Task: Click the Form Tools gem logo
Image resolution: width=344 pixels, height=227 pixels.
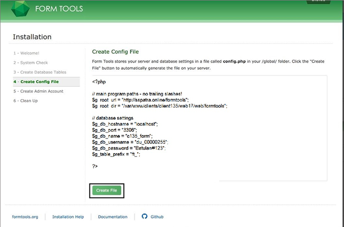Action: click(x=20, y=8)
